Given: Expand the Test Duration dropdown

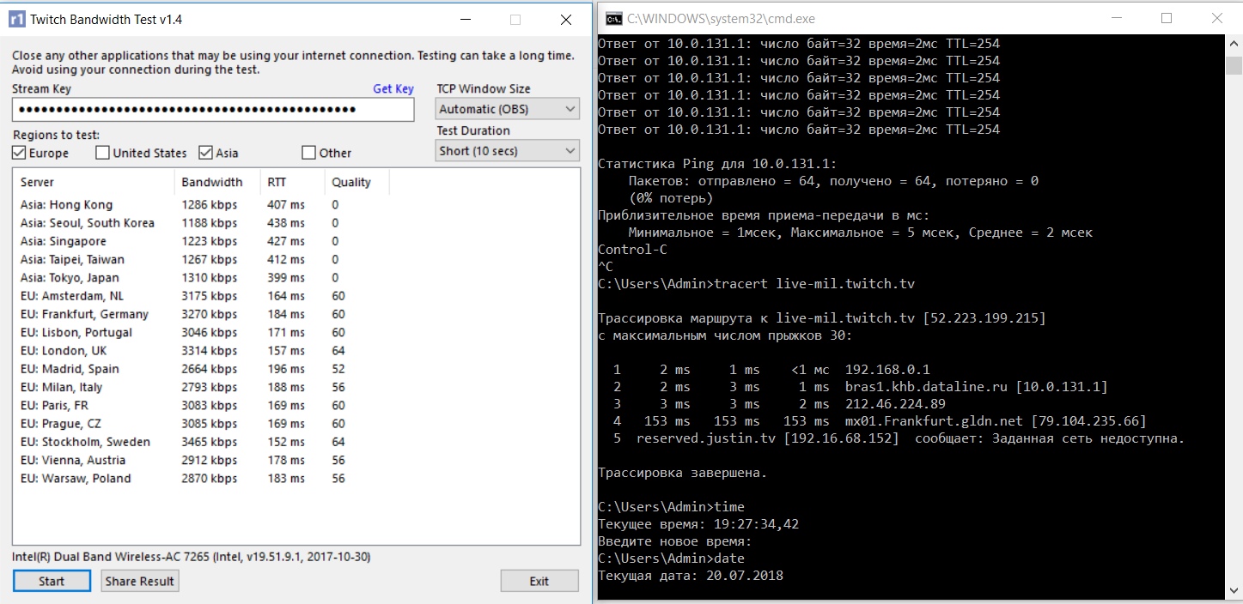Looking at the screenshot, I should [507, 151].
